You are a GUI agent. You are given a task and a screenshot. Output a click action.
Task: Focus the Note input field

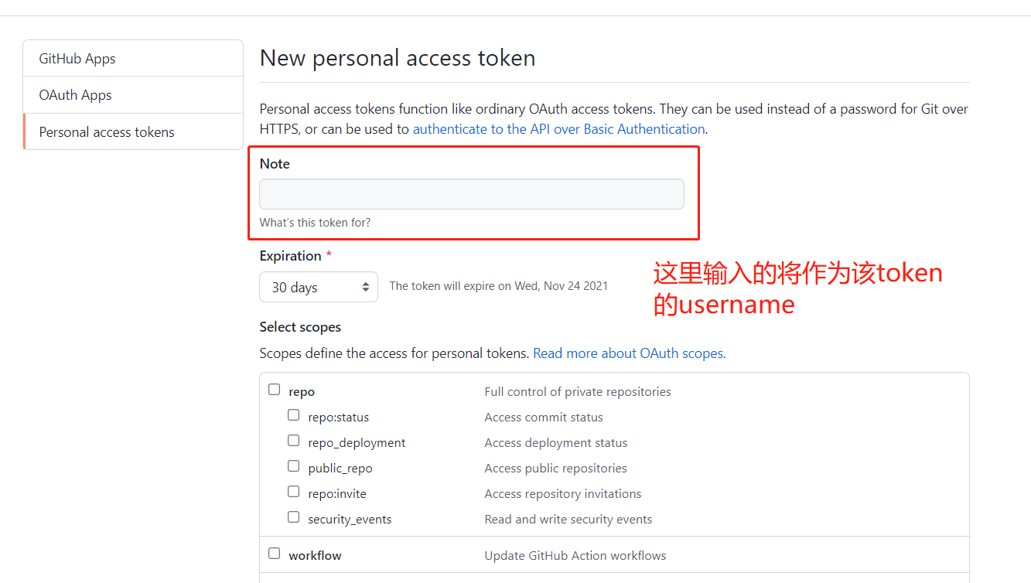click(471, 194)
